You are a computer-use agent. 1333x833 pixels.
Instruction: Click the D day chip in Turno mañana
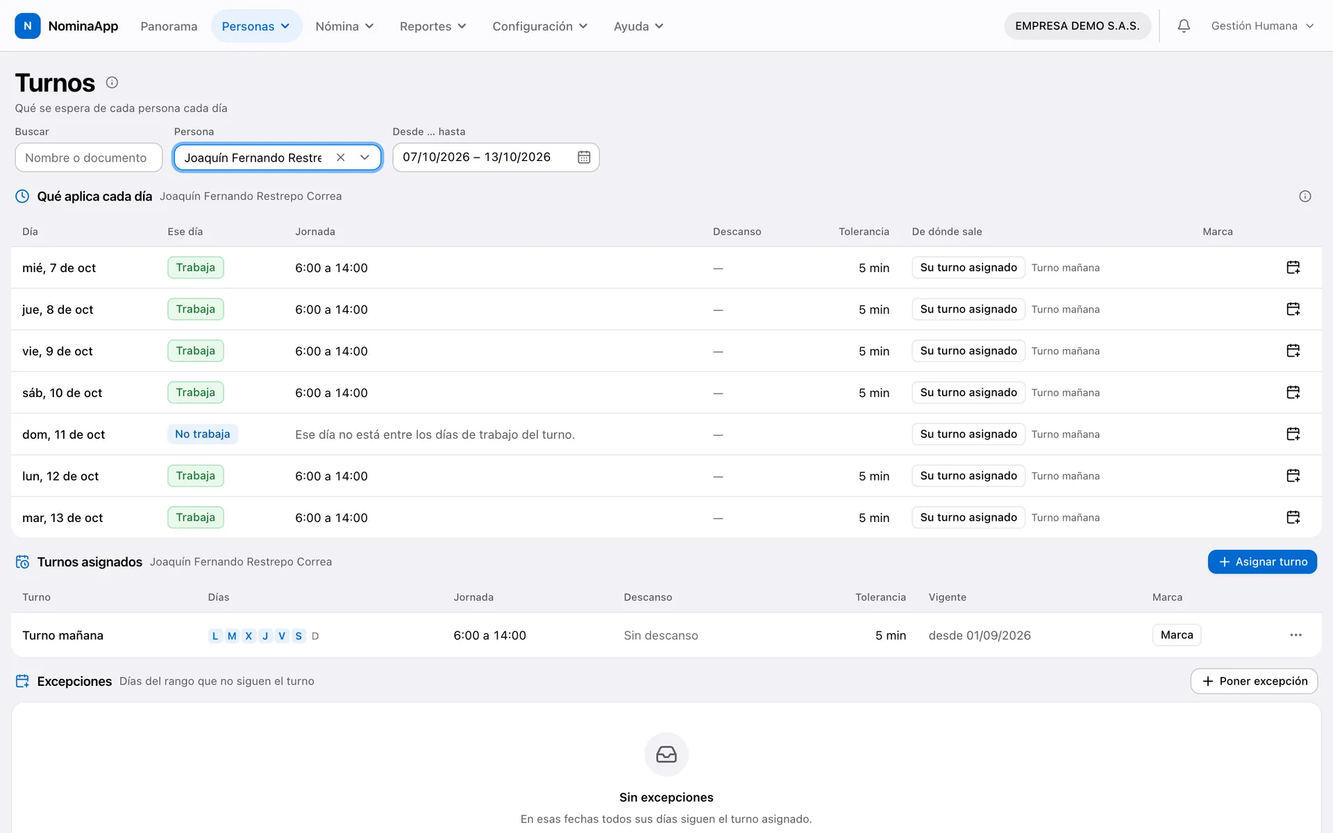click(x=315, y=635)
